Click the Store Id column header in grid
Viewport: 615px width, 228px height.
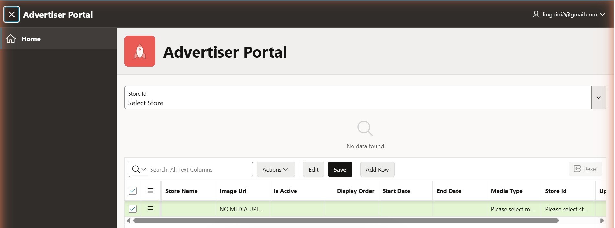(568, 191)
